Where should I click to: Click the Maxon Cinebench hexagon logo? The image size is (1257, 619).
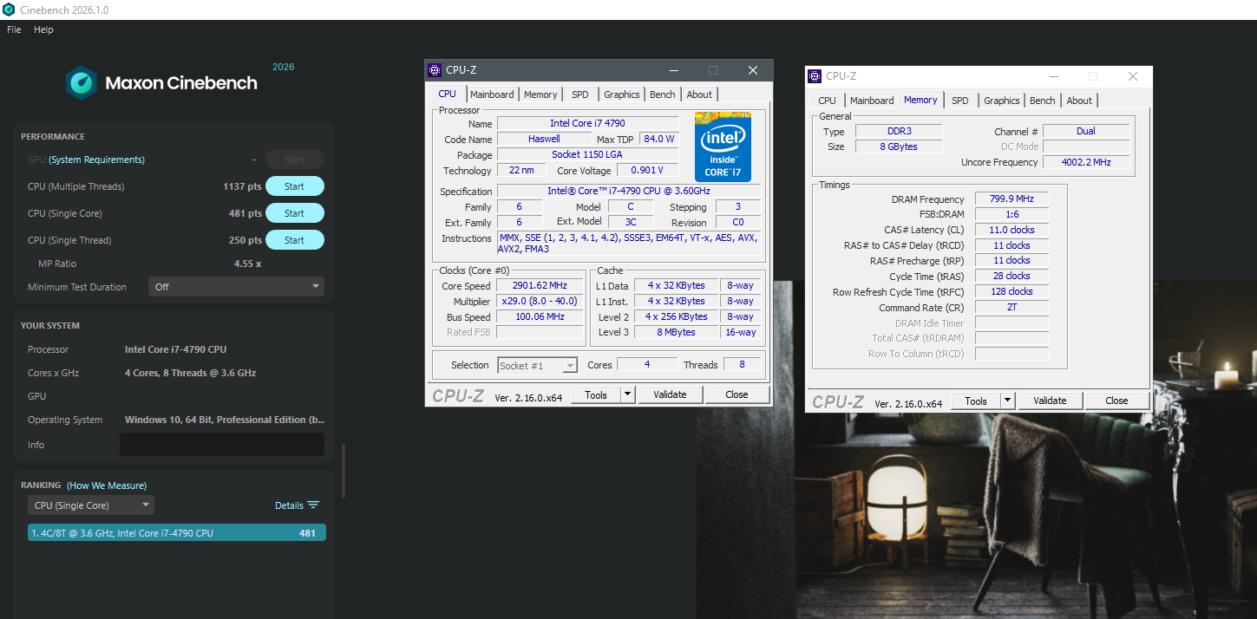(x=82, y=83)
